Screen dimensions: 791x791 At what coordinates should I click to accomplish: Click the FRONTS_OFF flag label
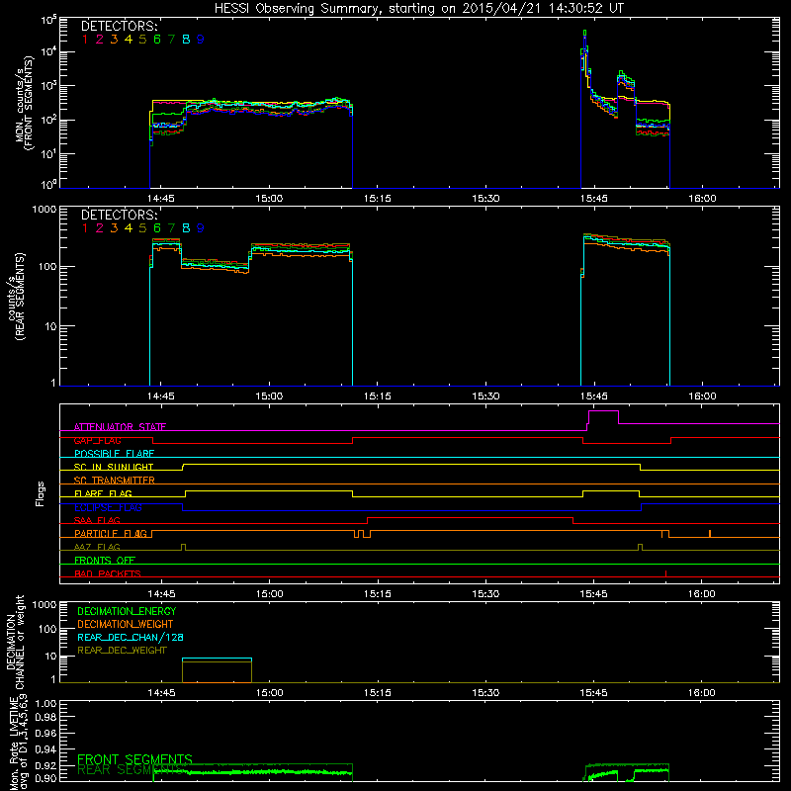pyautogui.click(x=105, y=560)
